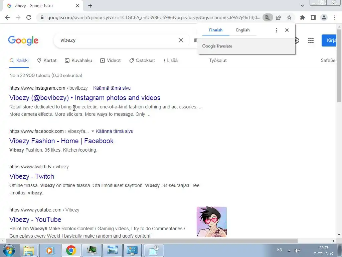
Task: Open the Chrome three-dot menu
Action: pos(335,17)
